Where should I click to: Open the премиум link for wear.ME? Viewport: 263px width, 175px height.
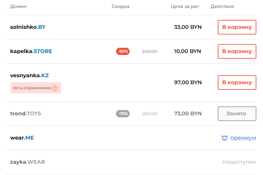[x=243, y=138]
